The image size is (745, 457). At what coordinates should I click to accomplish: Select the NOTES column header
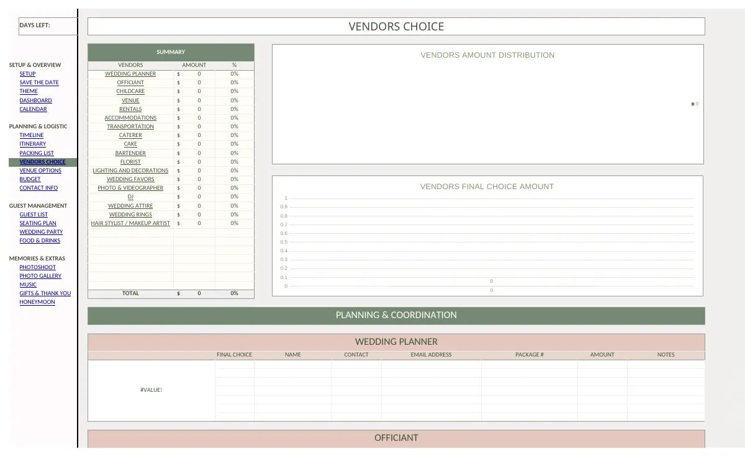click(666, 355)
